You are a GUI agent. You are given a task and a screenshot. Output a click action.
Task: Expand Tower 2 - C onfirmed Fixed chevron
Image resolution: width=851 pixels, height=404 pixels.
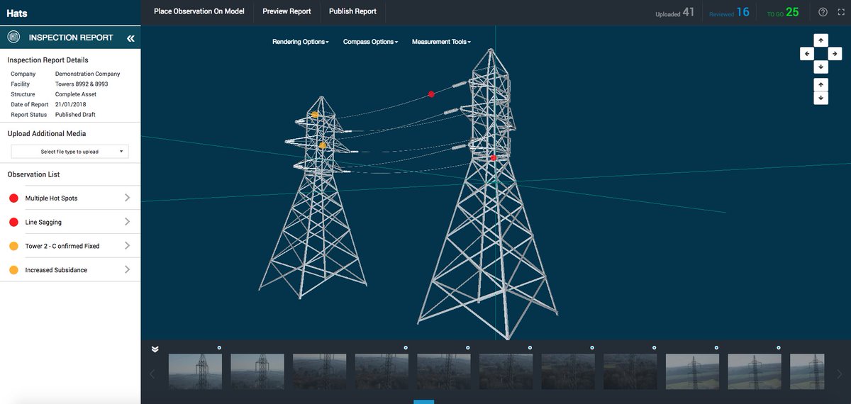tap(127, 246)
